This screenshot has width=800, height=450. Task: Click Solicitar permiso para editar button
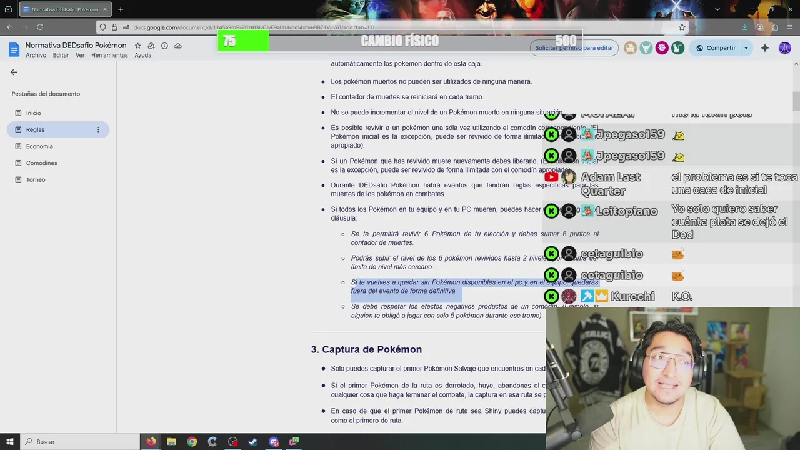574,48
